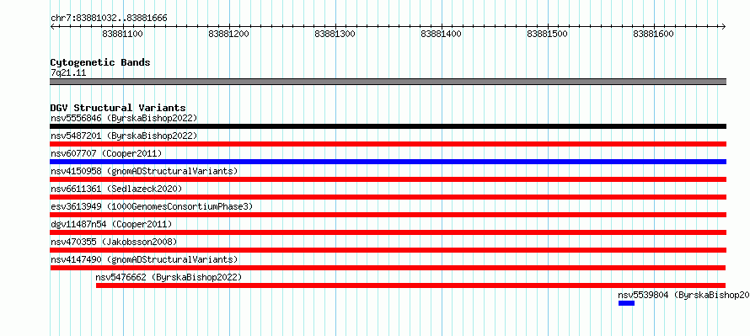Click ruler position 83881100
The image size is (750, 336).
[x=123, y=34]
